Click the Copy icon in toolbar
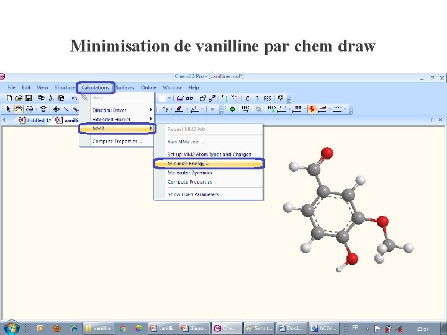The image size is (447, 335). [42, 98]
